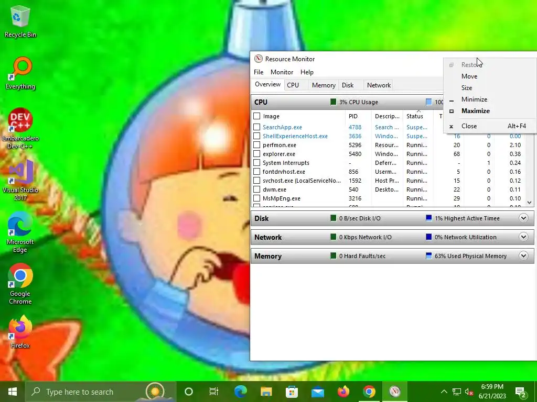
Task: Open Mail from the taskbar
Action: 317,392
